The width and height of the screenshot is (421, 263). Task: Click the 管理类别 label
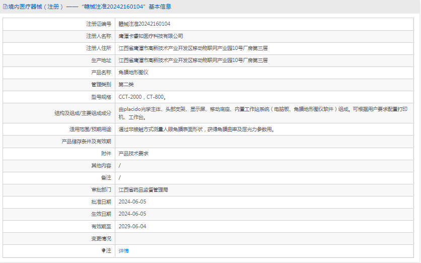(x=101, y=84)
